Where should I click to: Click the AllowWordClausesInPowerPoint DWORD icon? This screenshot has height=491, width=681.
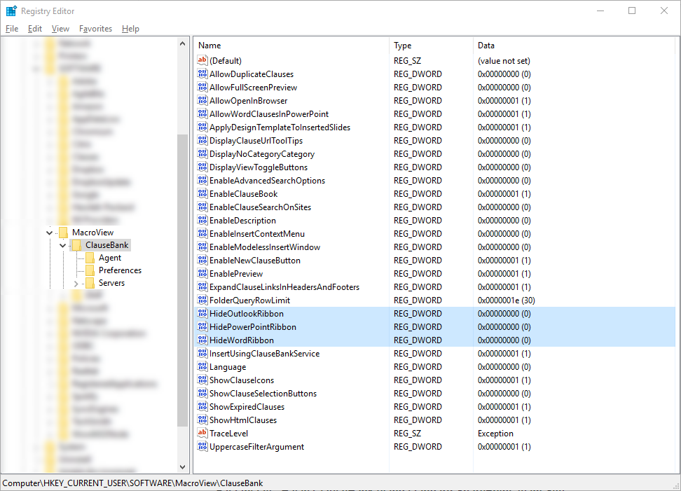point(202,113)
